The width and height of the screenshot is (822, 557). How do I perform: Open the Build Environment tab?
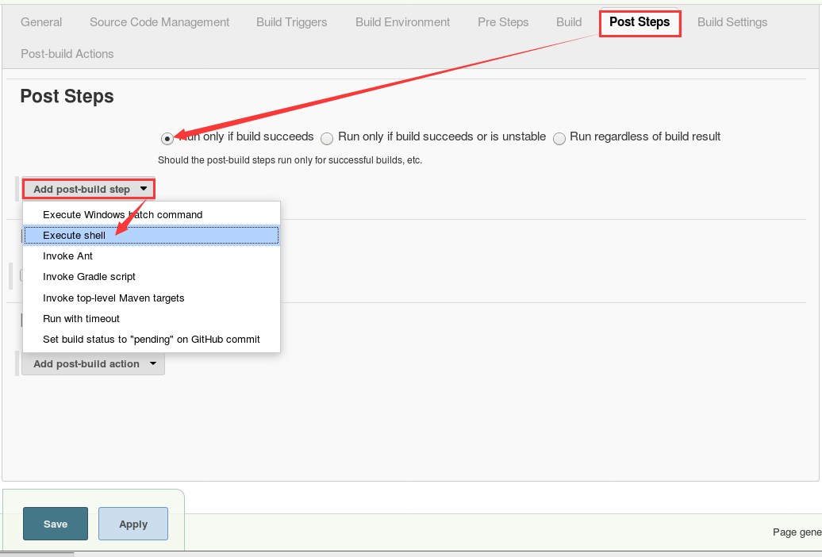click(x=402, y=22)
